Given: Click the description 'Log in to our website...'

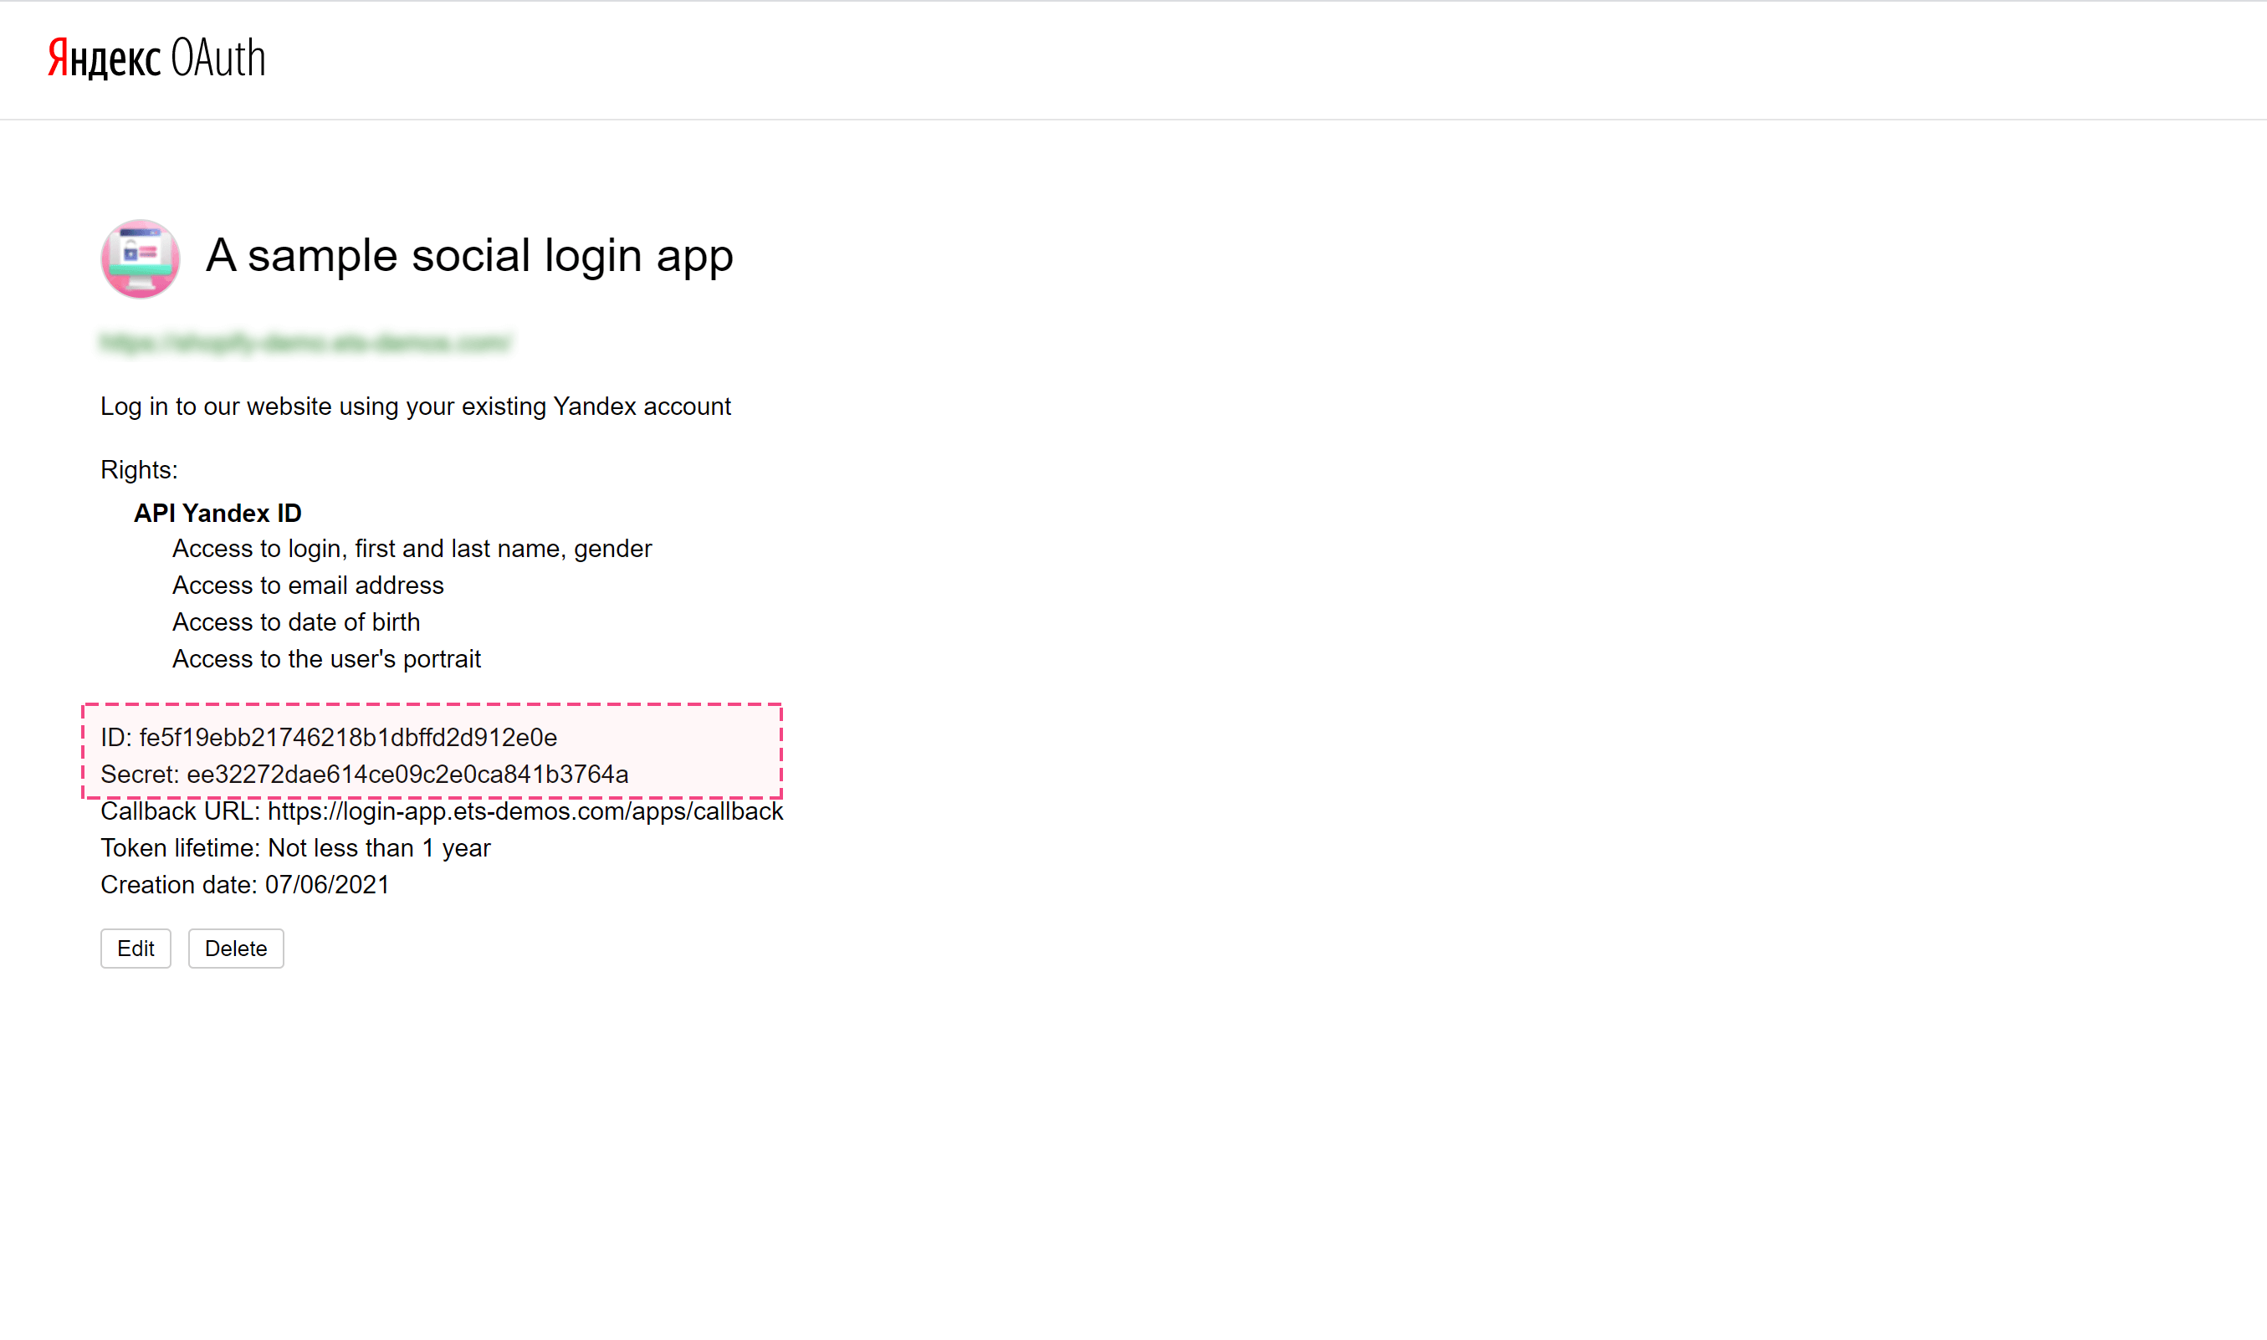Looking at the screenshot, I should 415,407.
